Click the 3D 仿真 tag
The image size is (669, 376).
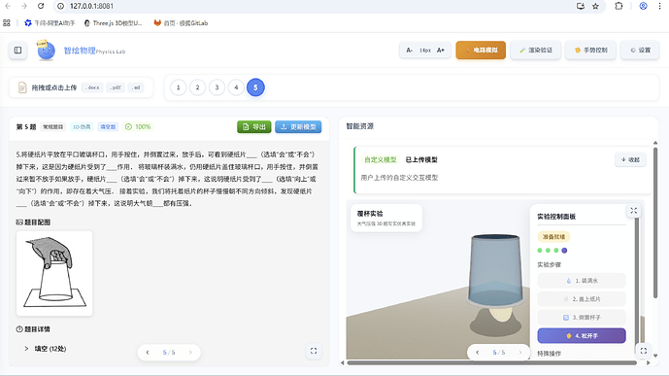point(82,126)
